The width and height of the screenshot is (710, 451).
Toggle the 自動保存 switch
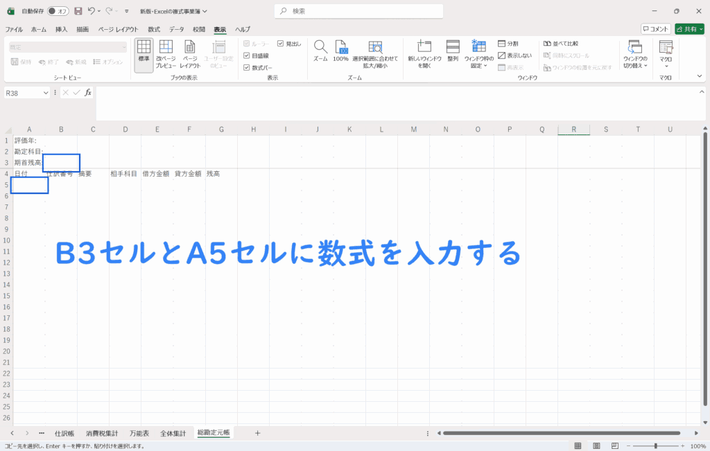[58, 11]
